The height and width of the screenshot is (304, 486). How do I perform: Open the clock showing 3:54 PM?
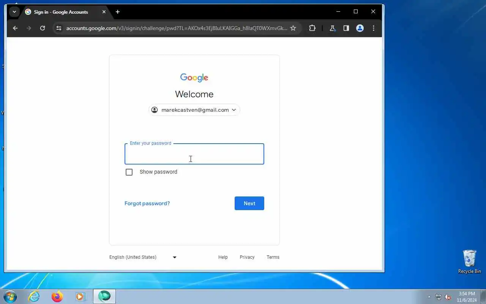(467, 297)
